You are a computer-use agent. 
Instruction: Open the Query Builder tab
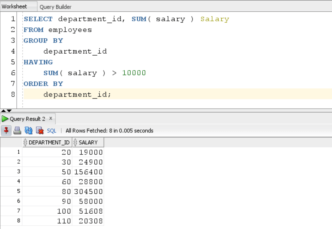click(55, 7)
